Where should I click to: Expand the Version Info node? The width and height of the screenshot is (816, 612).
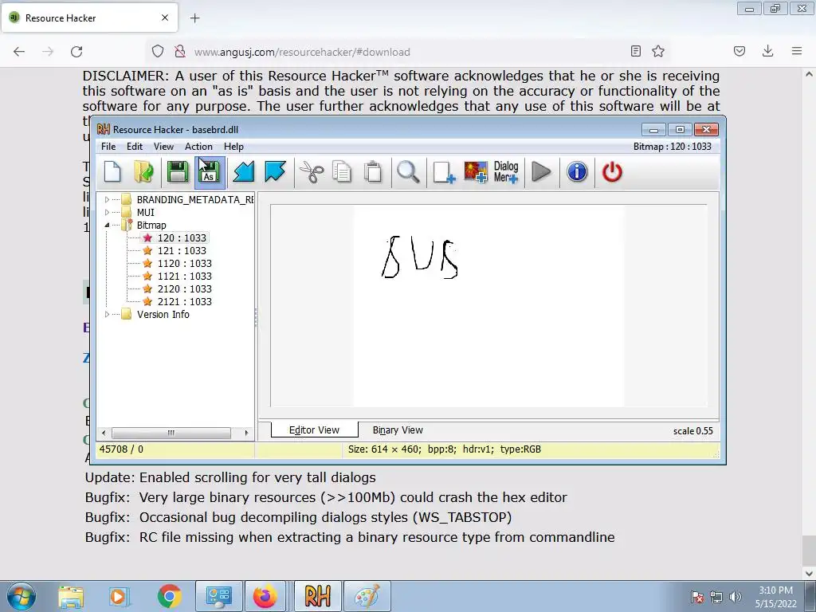[108, 314]
